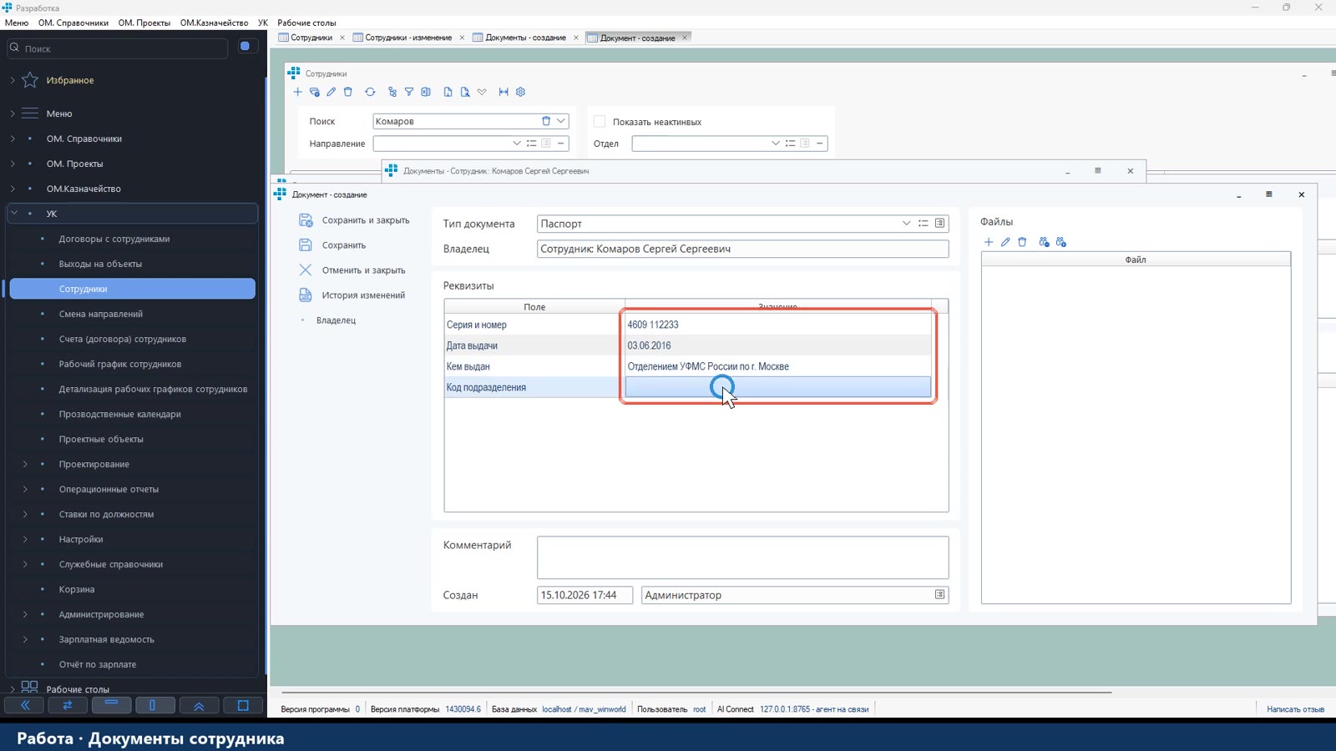The height and width of the screenshot is (751, 1336).
Task: Click the column width icon in Сотрудники toolbar
Action: point(504,92)
